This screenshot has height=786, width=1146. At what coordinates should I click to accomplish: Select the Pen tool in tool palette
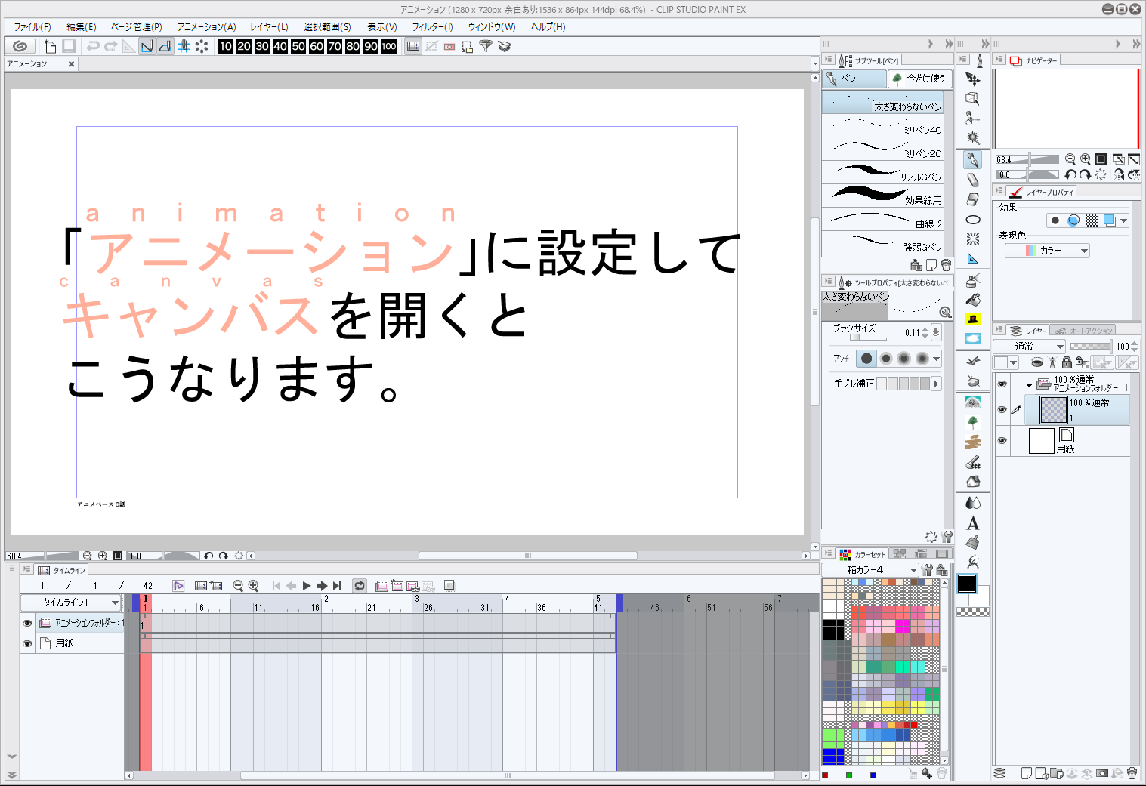pyautogui.click(x=973, y=159)
